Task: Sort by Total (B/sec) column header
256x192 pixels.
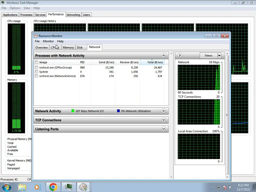Action: click(x=152, y=62)
